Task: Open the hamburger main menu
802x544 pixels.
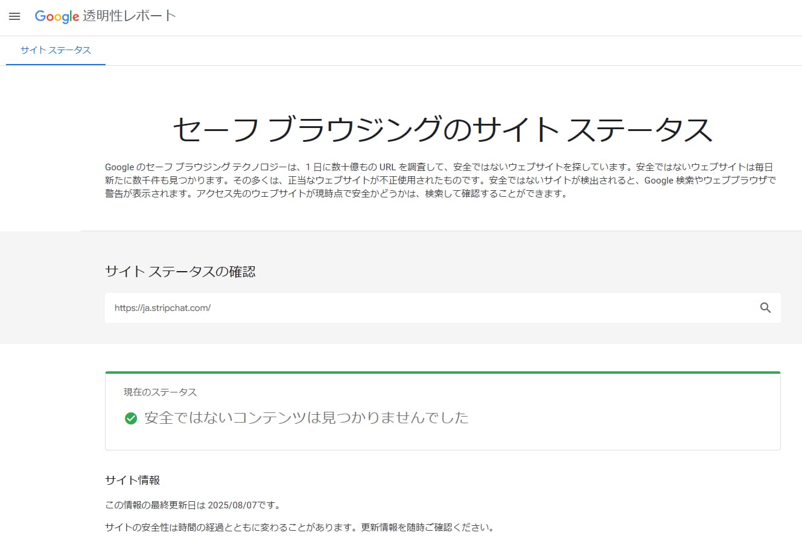Action: coord(14,16)
